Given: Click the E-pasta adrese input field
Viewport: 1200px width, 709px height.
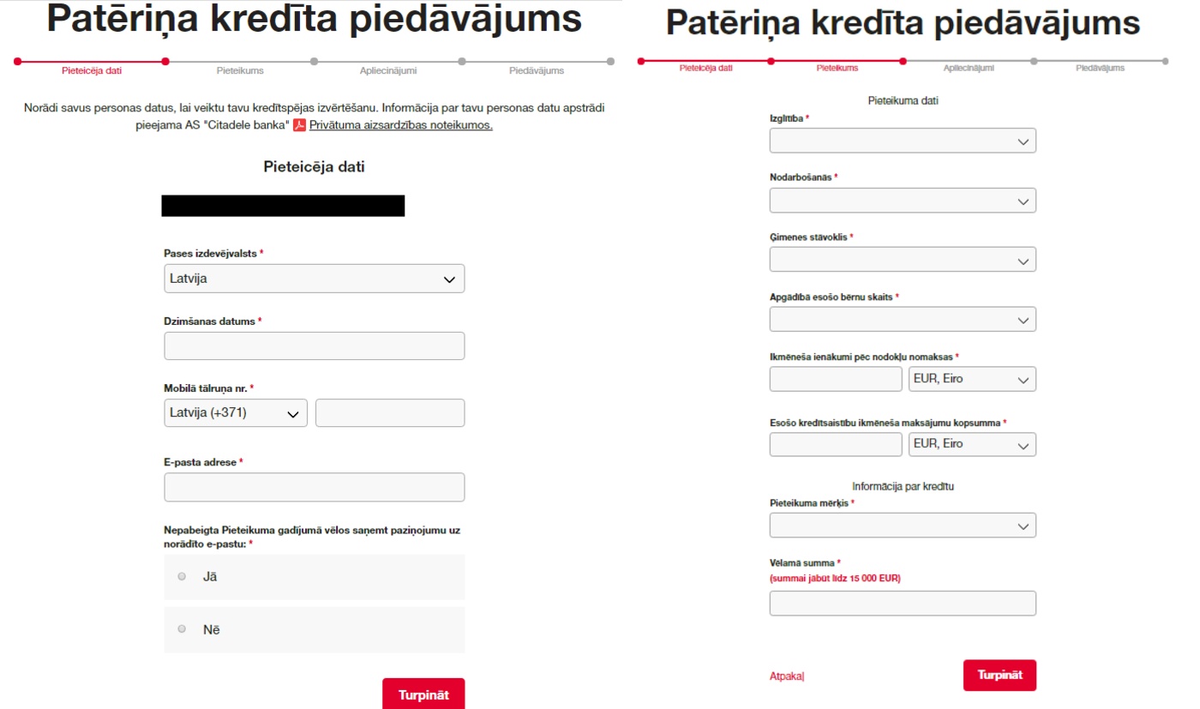Looking at the screenshot, I should click(x=315, y=487).
